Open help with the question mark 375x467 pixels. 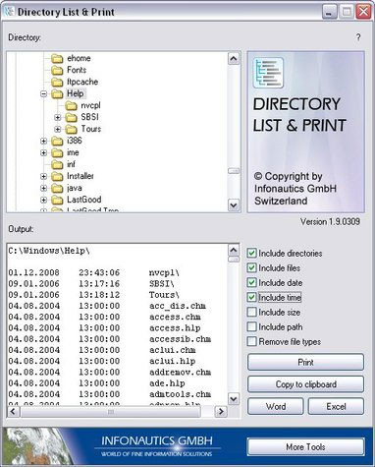(x=358, y=37)
